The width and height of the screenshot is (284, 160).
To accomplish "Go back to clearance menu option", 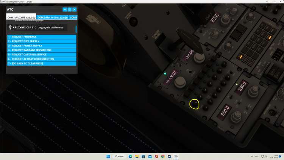I will (42, 63).
